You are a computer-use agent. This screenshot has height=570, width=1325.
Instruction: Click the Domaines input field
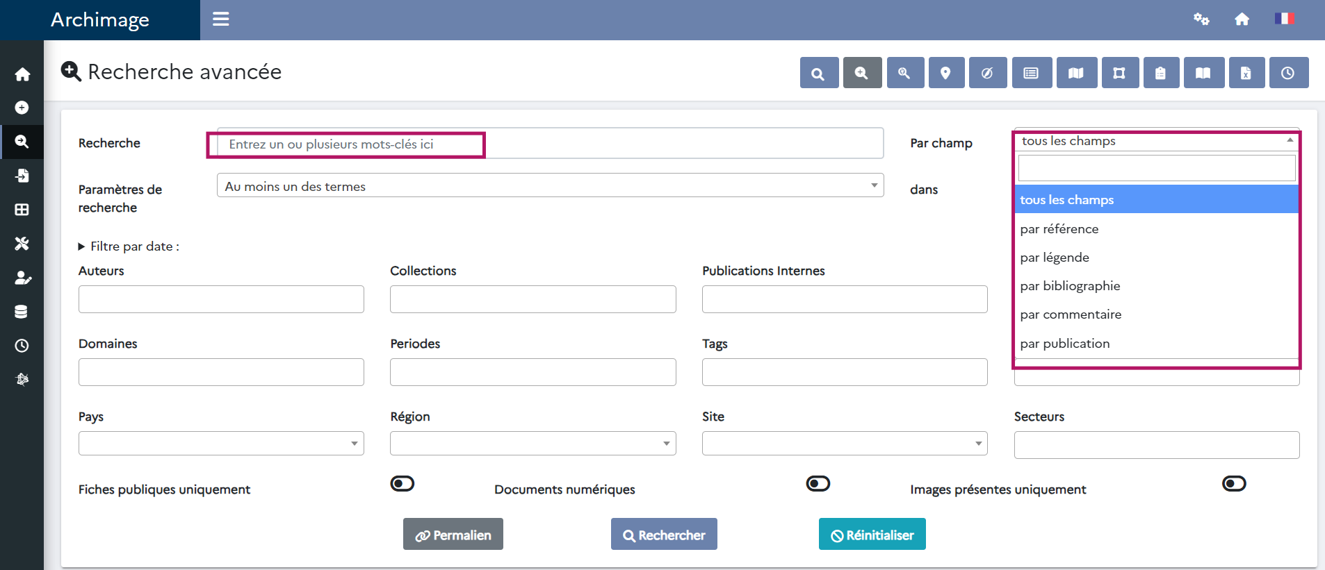(221, 372)
